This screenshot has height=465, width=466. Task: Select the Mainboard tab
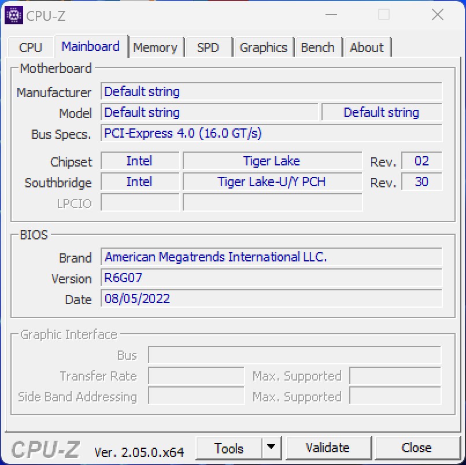click(91, 46)
